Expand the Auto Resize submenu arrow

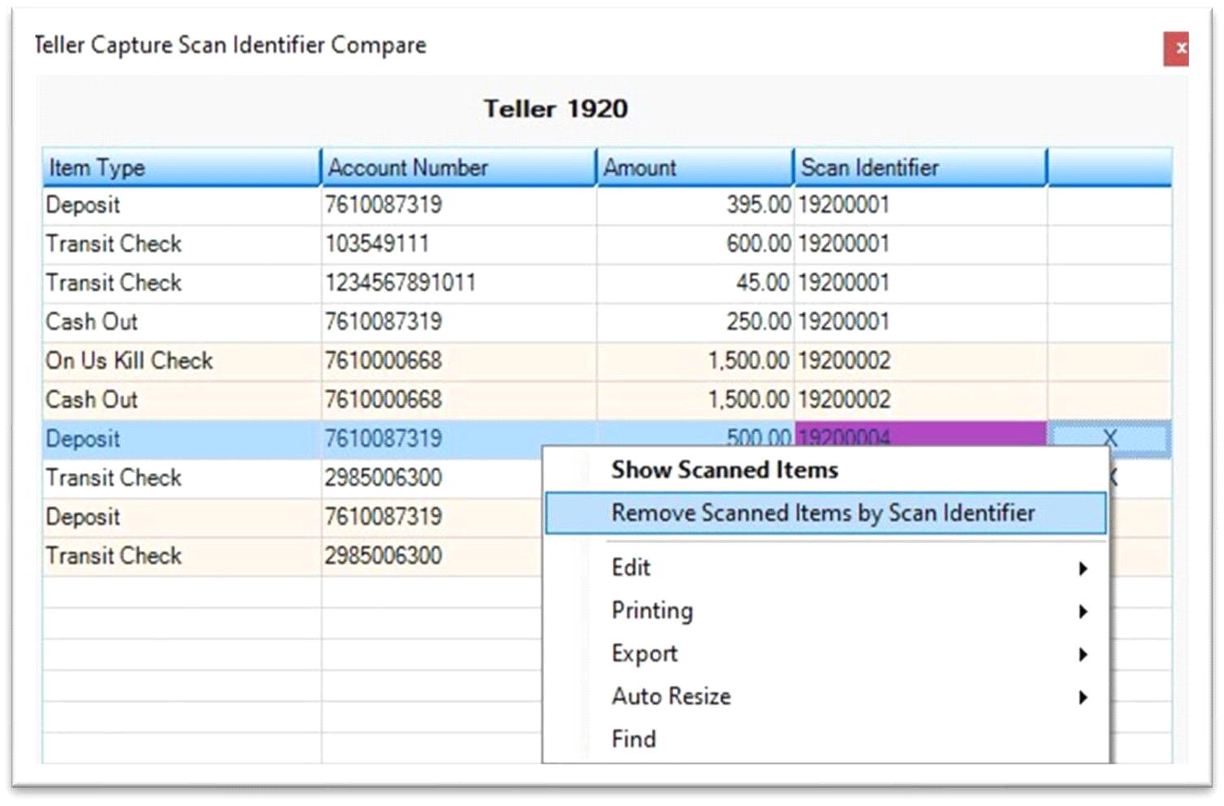point(1083,697)
